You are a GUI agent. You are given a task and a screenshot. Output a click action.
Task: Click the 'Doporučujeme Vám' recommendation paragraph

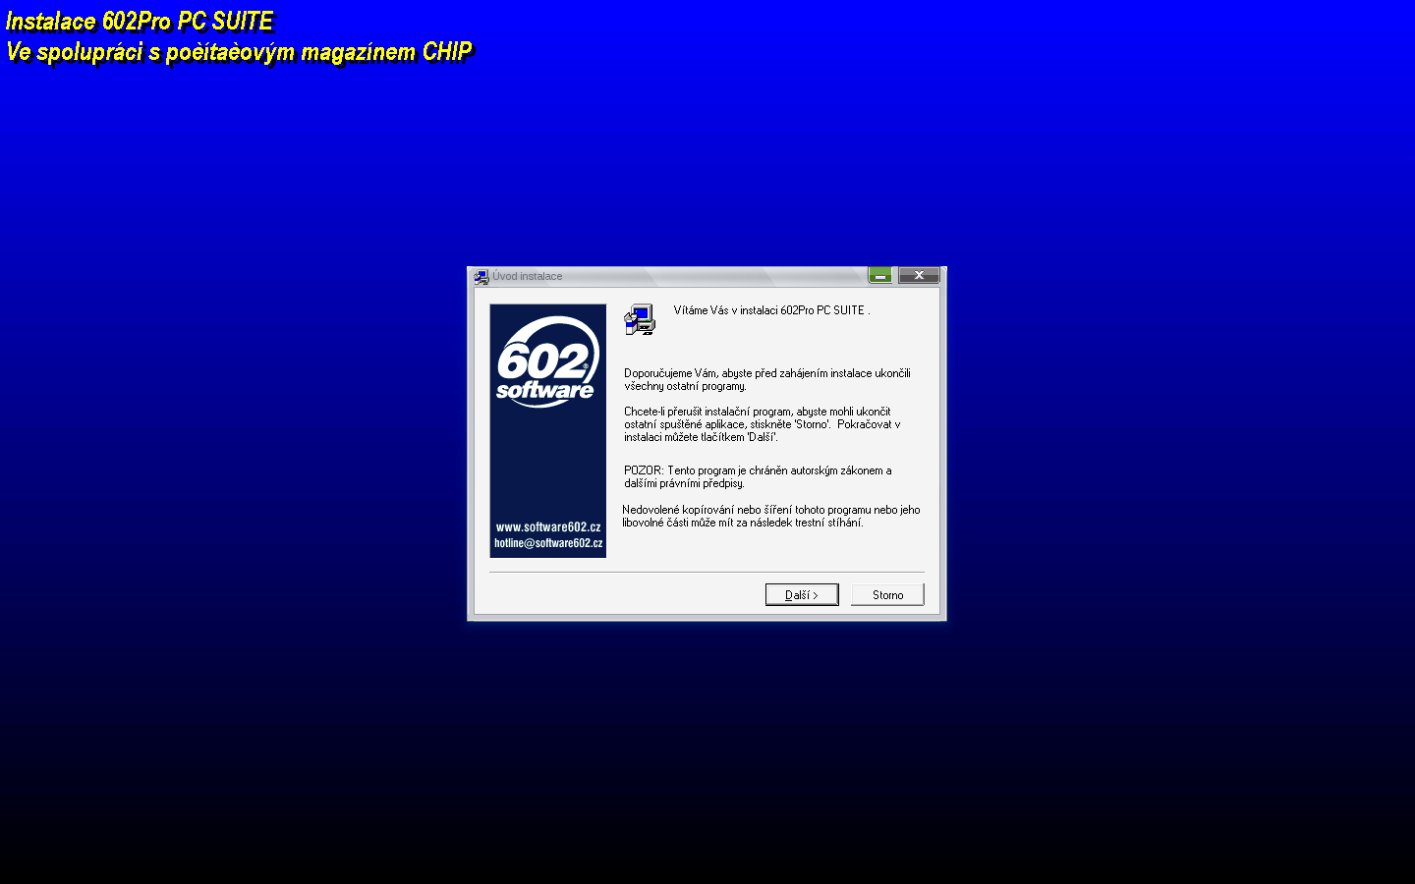coord(767,379)
